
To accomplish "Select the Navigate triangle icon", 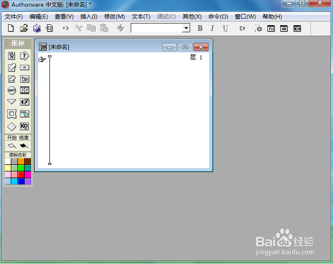I will point(12,102).
